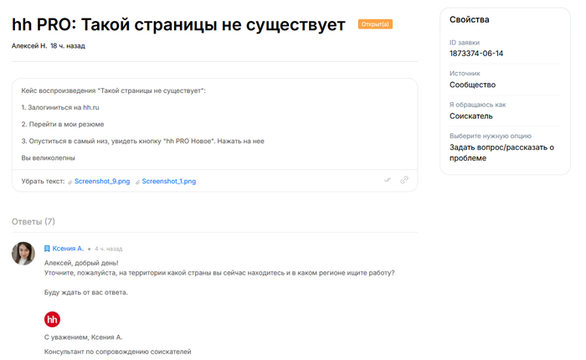Open Screenshot_9.png attachment link

pyautogui.click(x=102, y=182)
